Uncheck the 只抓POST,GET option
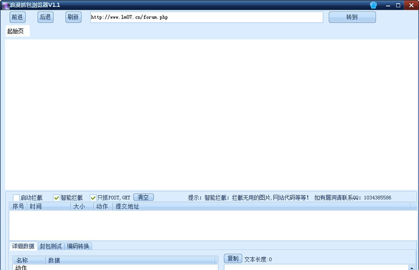The width and height of the screenshot is (419, 270). 93,197
